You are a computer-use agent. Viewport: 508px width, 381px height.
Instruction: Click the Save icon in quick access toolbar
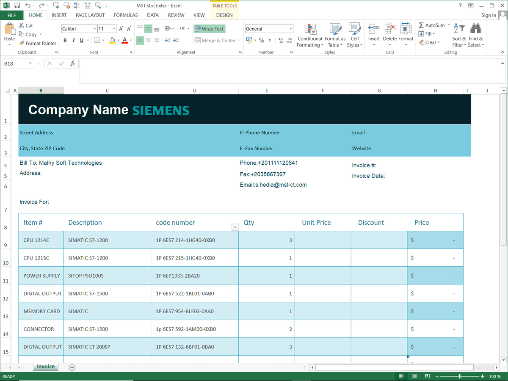click(17, 6)
